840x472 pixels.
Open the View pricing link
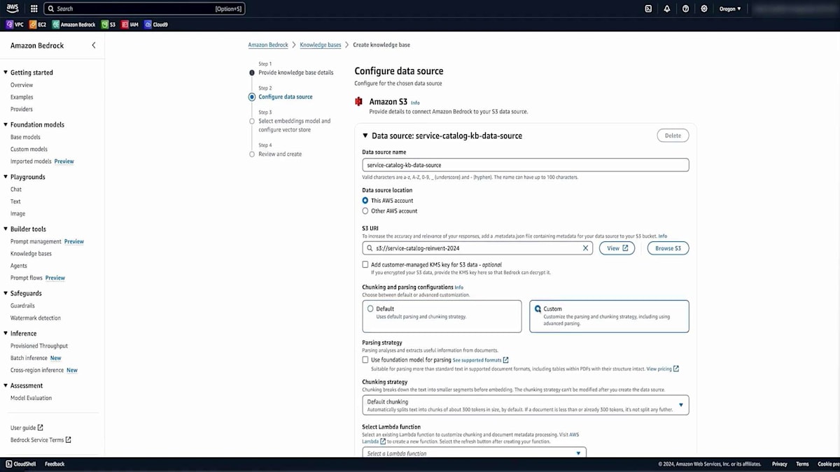662,369
